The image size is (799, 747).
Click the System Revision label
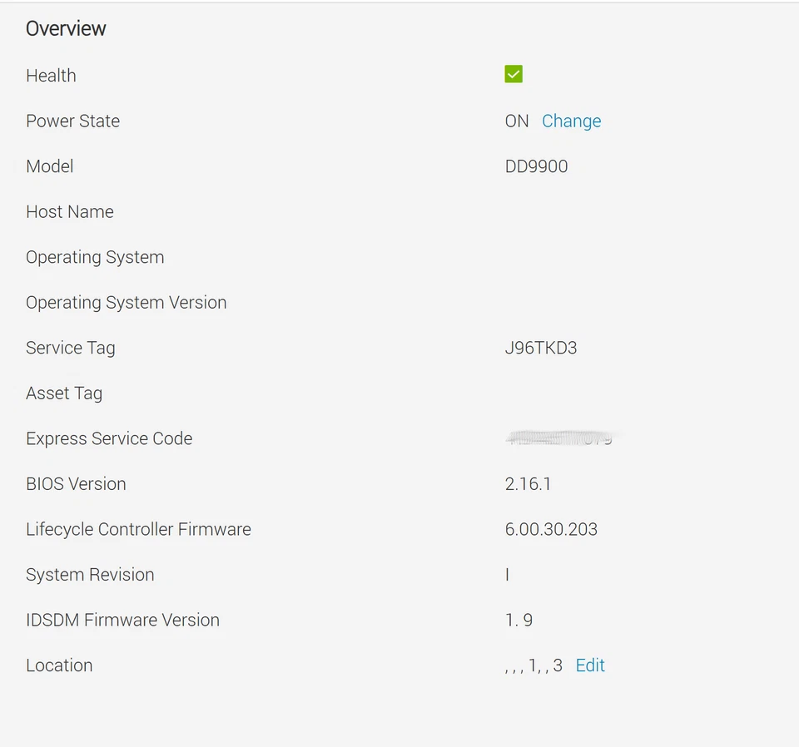click(x=90, y=575)
